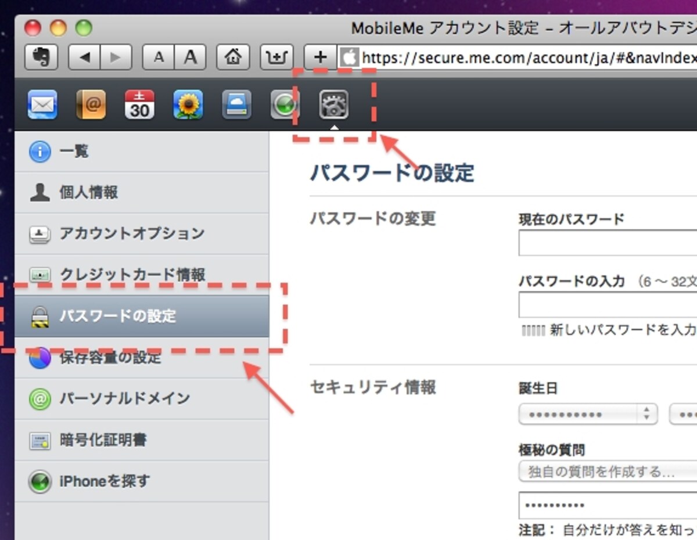Image resolution: width=697 pixels, height=540 pixels.
Task: Select iPhoneを探す in the sidebar
Action: (142, 481)
